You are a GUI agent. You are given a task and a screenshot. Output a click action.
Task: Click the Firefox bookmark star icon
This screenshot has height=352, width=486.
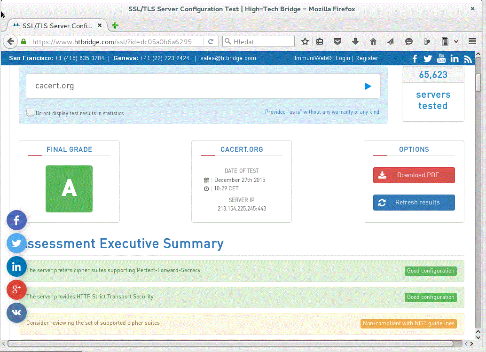[x=305, y=42]
